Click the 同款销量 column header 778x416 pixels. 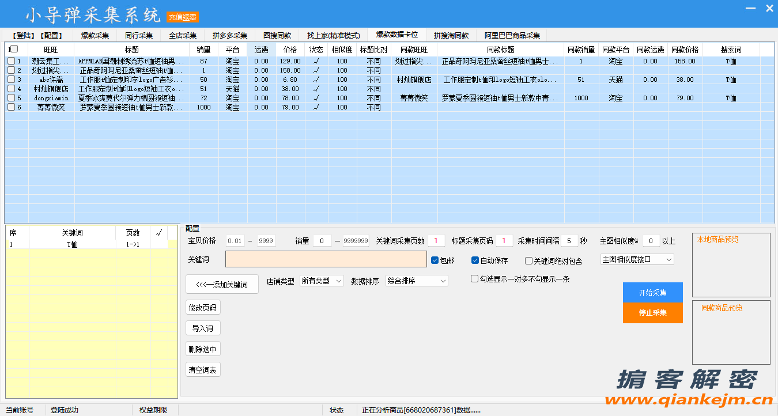(581, 50)
